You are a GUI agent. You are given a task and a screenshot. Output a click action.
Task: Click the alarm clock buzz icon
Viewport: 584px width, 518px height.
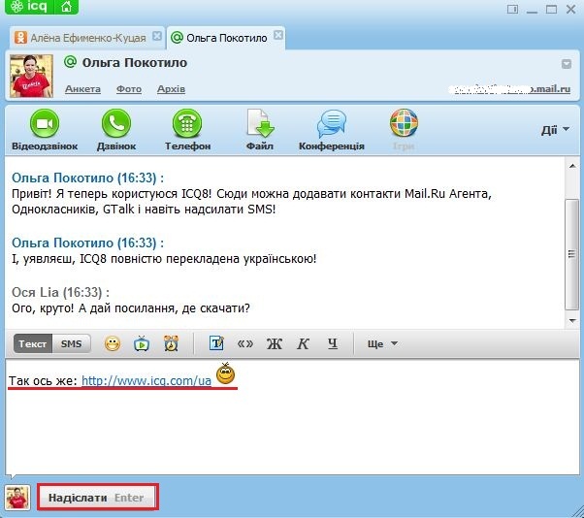pyautogui.click(x=171, y=343)
